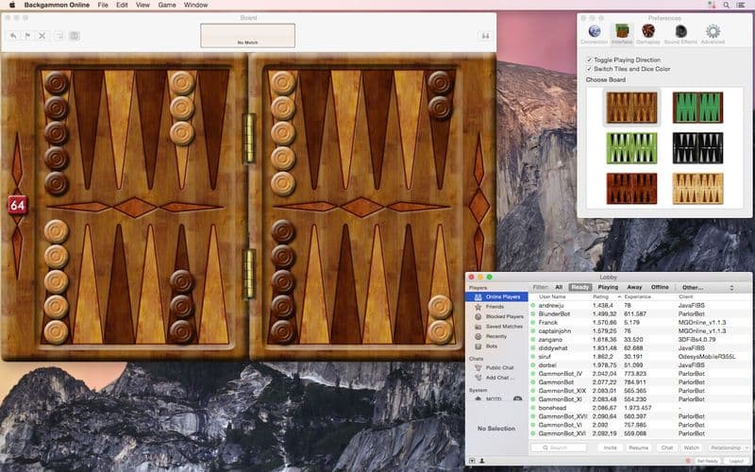
Task: Open the Other... filter dropdown
Action: click(x=707, y=288)
